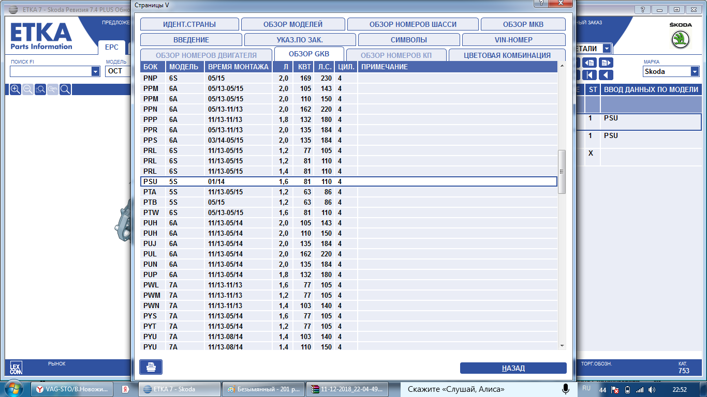Expand the ПОИСК FI dropdown arrow
707x397 pixels.
95,72
